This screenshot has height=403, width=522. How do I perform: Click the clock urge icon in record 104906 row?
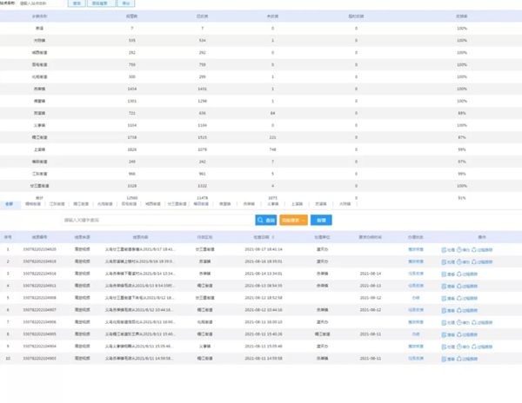tap(459, 322)
